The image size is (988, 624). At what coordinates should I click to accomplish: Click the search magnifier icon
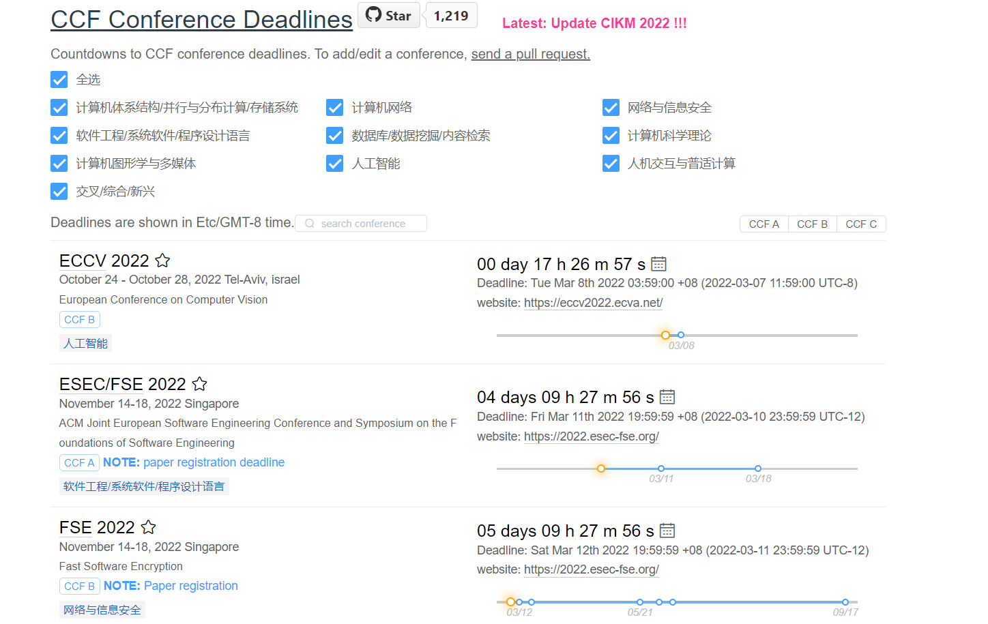pos(310,224)
